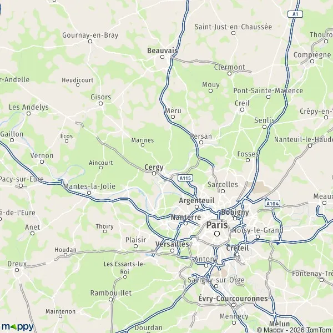
Task: Click the Dreux town marker
Action: pos(17,270)
